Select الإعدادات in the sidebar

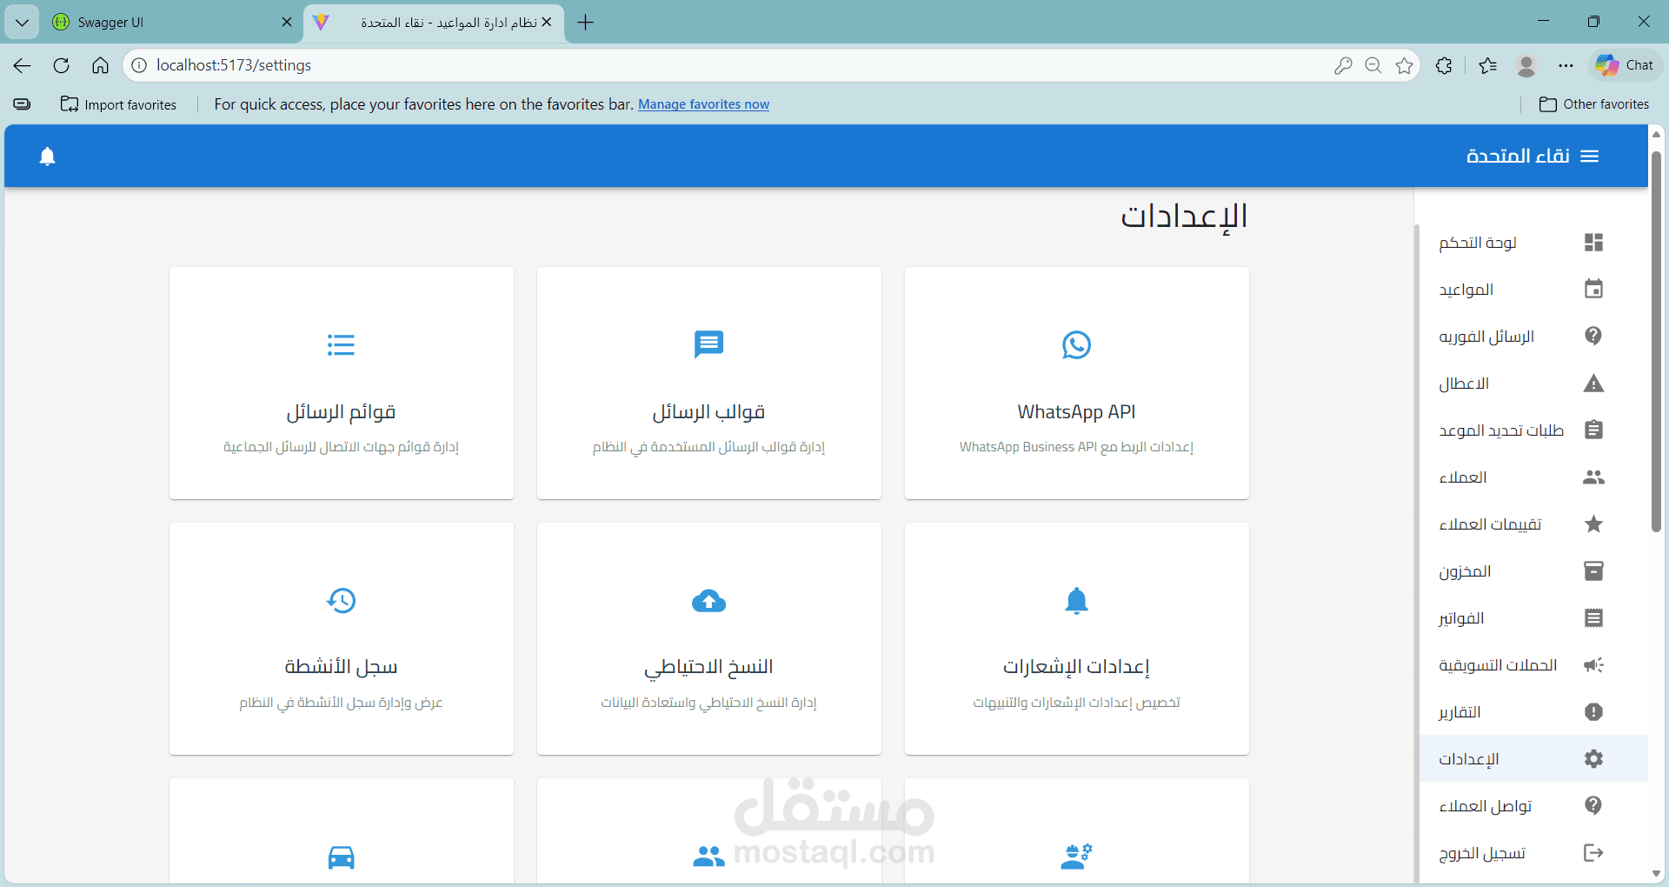click(1533, 759)
